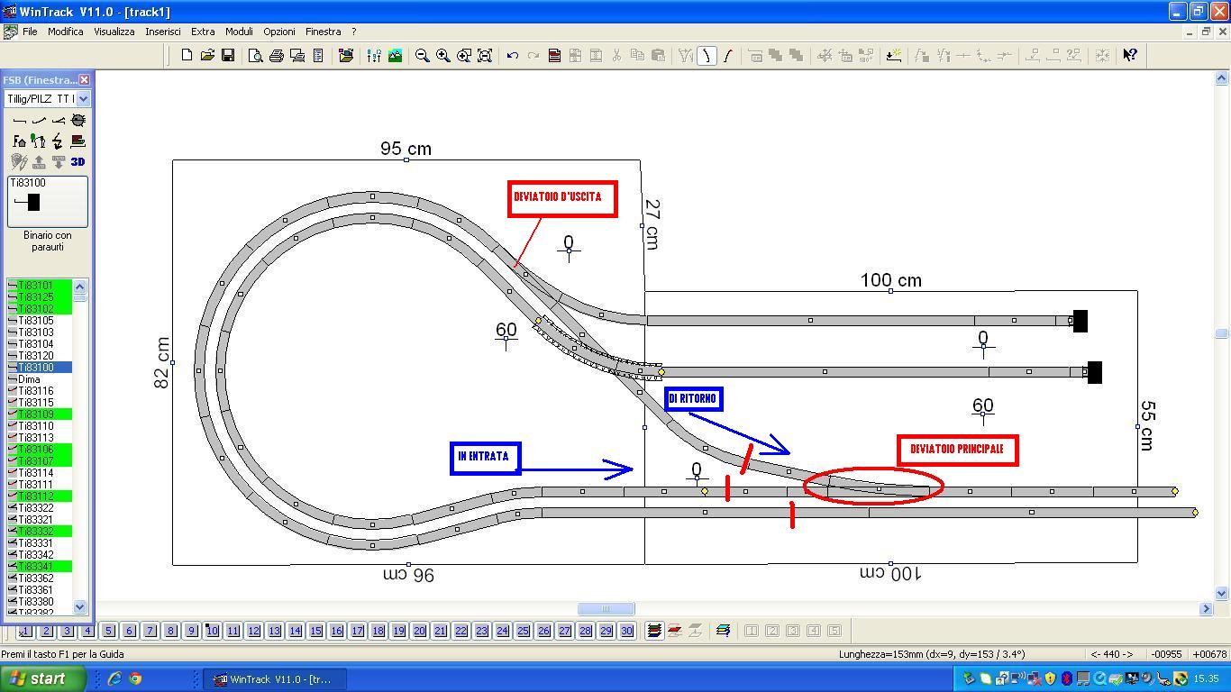The height and width of the screenshot is (692, 1231).
Task: Select the straight track category icon
Action: [x=20, y=120]
